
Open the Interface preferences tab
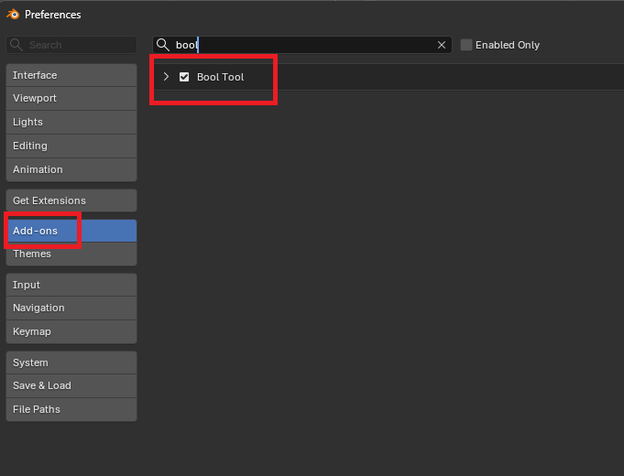pyautogui.click(x=71, y=75)
